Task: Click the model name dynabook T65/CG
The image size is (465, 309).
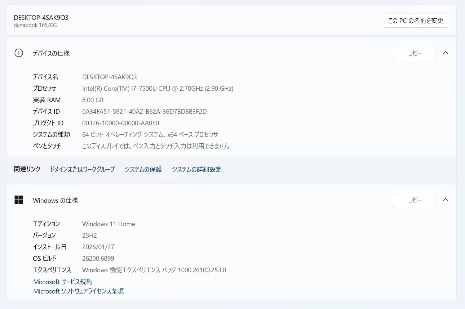Action: (x=35, y=25)
